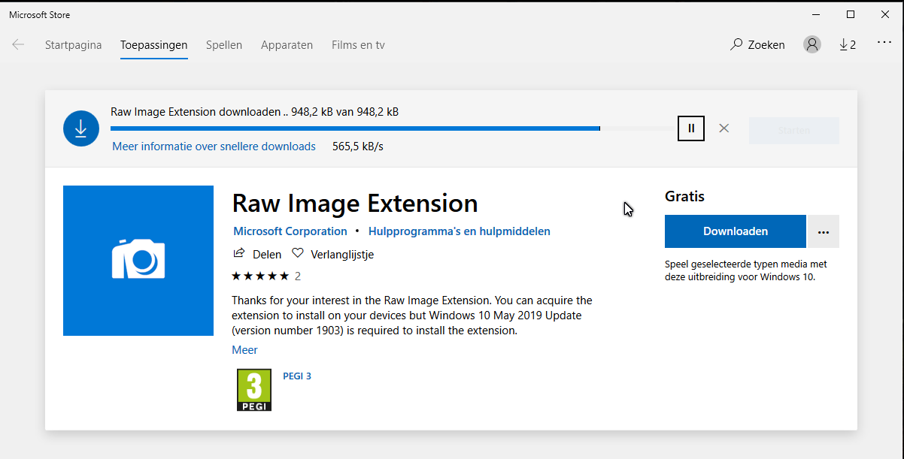Expand the description via the Meer link
Viewport: 904px width, 459px height.
244,349
